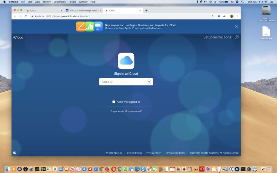Open the Window menu

click(x=83, y=2)
